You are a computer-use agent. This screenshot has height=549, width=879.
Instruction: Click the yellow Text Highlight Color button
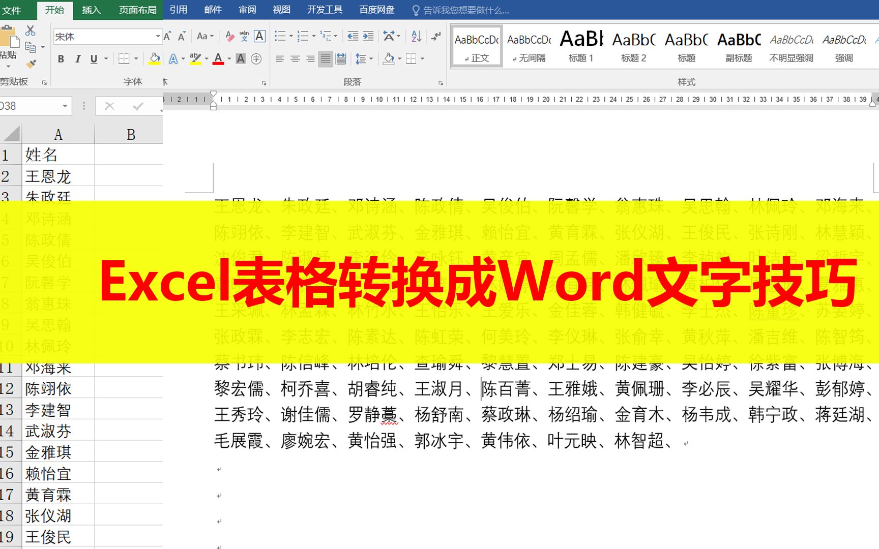[195, 59]
